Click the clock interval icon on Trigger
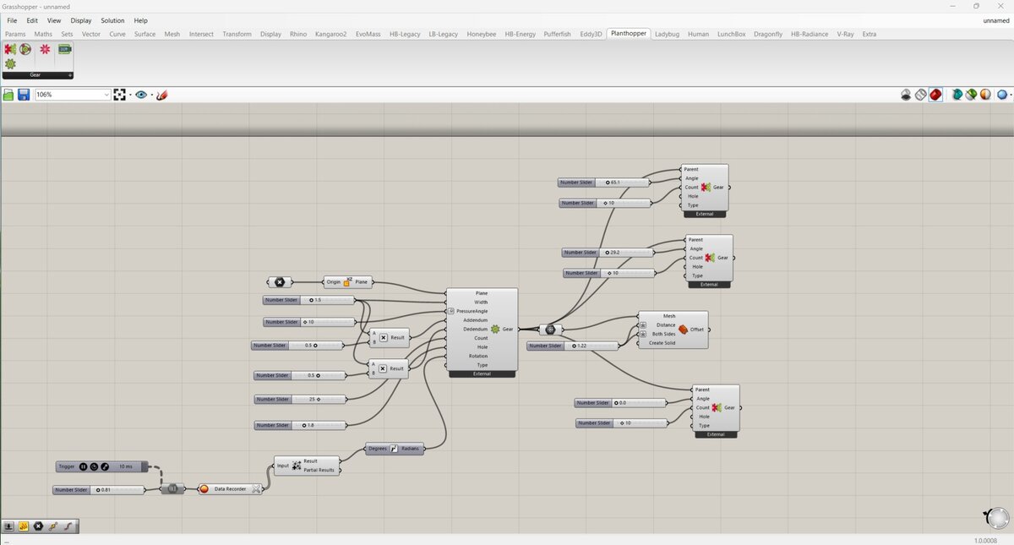Screen dimensions: 1014x545 [x=94, y=466]
